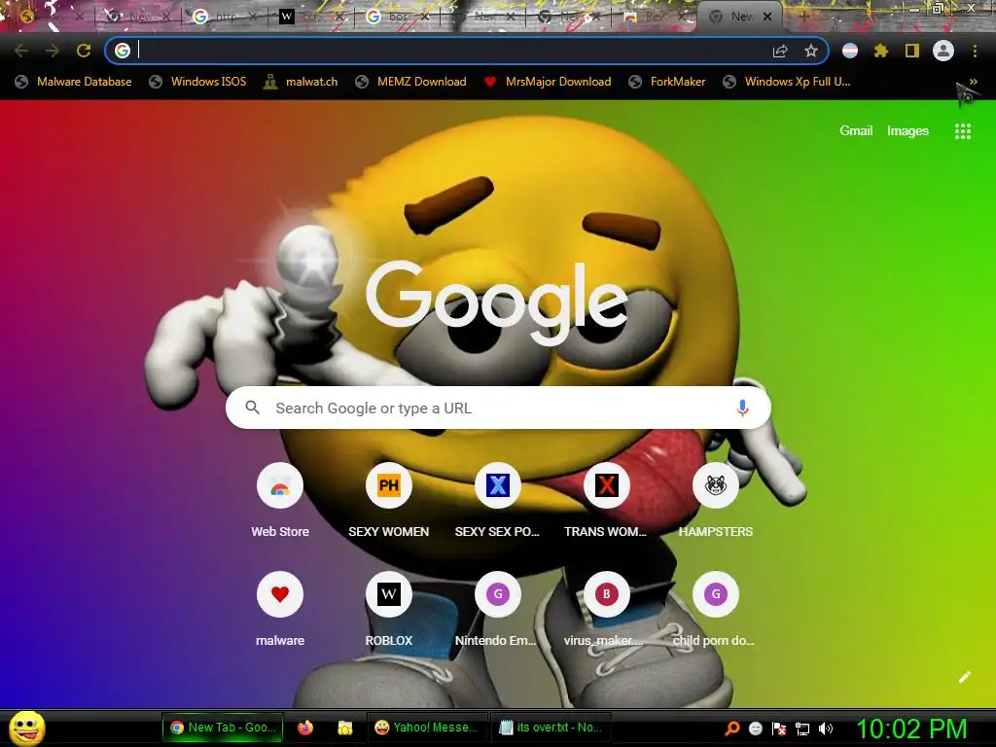Open the MEMZ Download bookmark

411,82
